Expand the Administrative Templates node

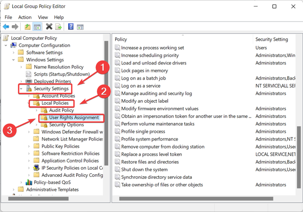point(14,189)
